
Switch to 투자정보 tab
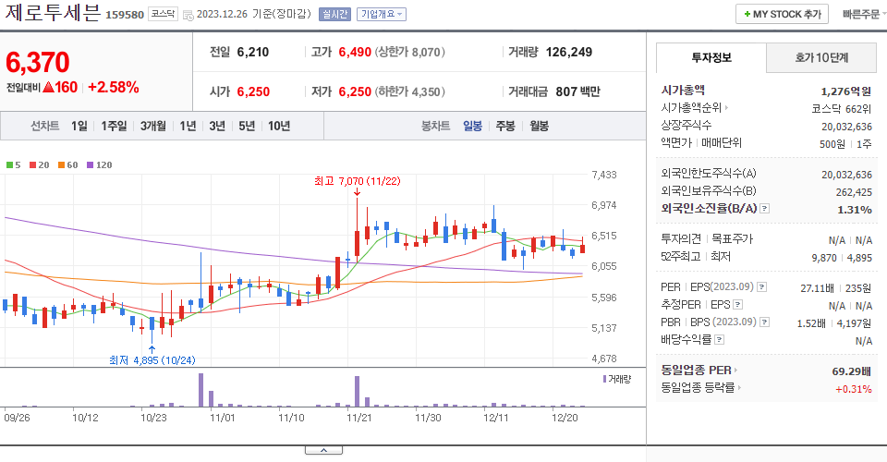(x=711, y=57)
